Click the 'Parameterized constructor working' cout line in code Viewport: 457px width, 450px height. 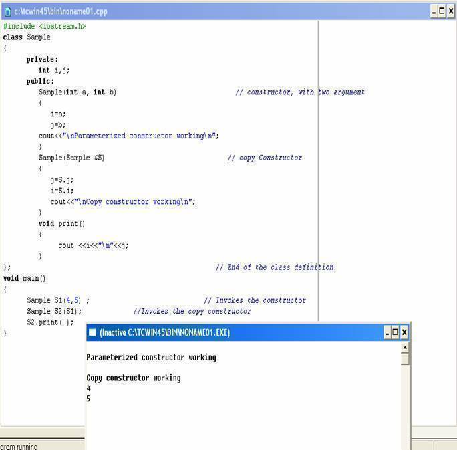point(128,136)
